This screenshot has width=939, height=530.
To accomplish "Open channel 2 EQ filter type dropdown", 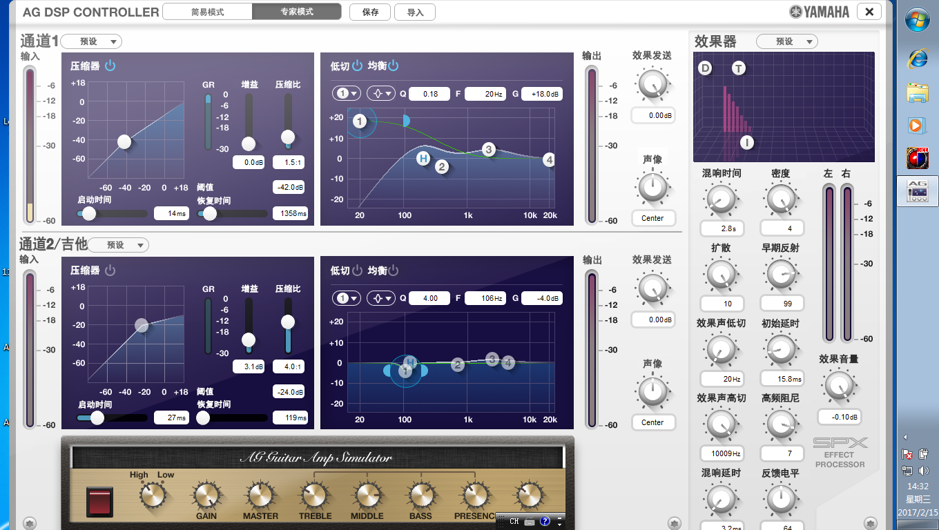I will tap(380, 298).
